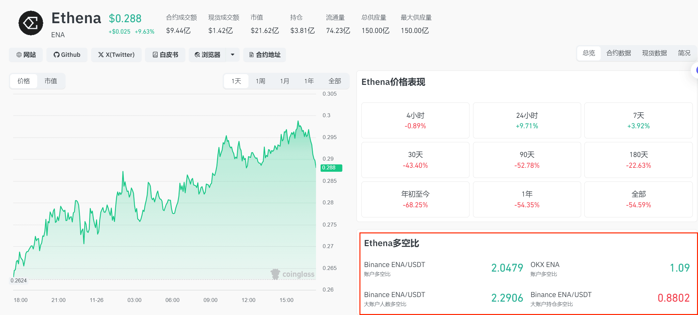Click the 现货成交额 $1.42亿 stat
698x315 pixels.
pos(224,24)
